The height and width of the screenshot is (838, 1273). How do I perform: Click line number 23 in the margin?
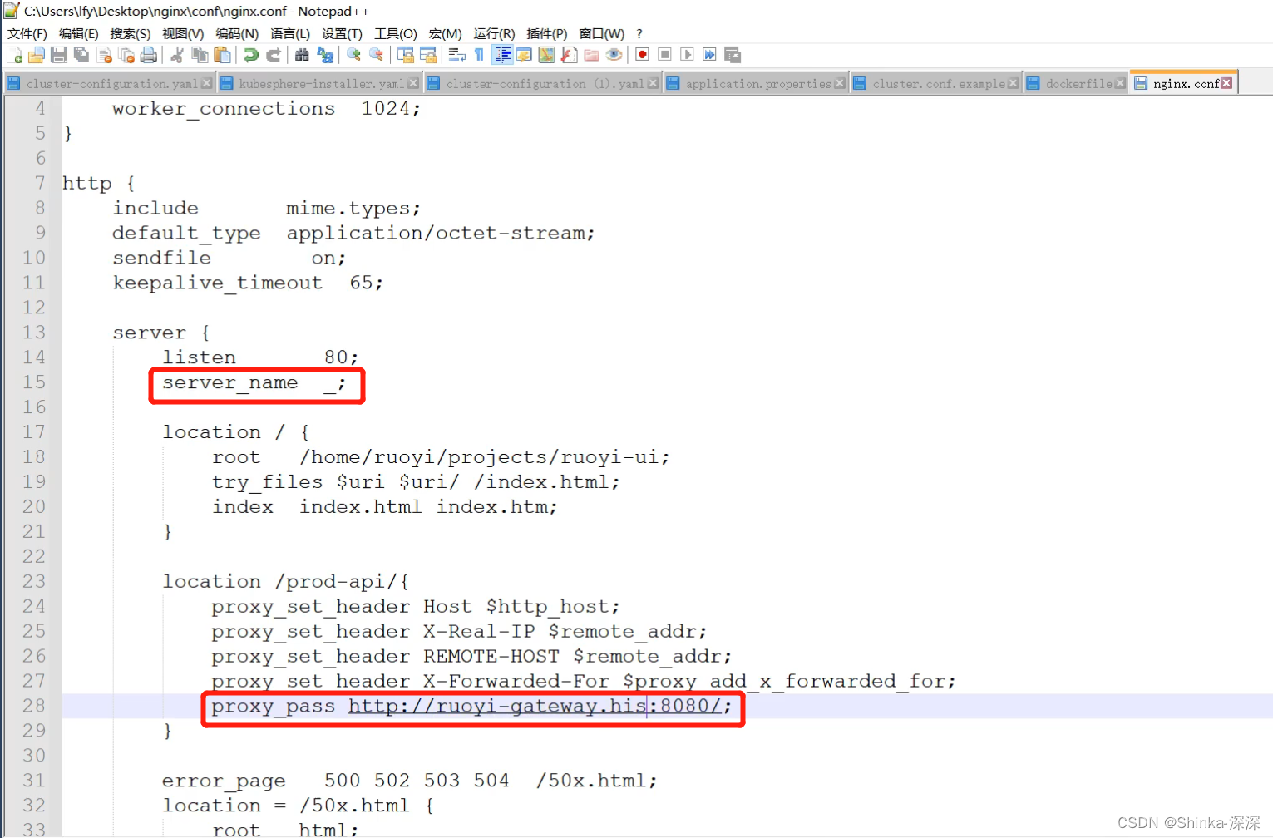pyautogui.click(x=34, y=581)
